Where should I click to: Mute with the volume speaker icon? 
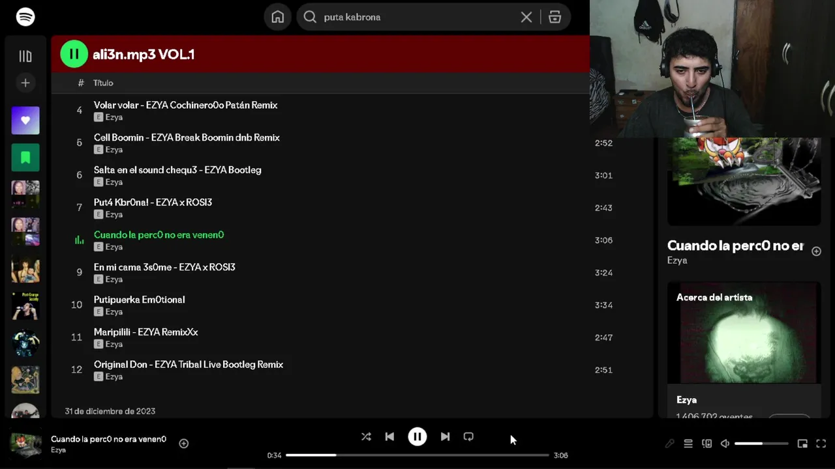(725, 444)
